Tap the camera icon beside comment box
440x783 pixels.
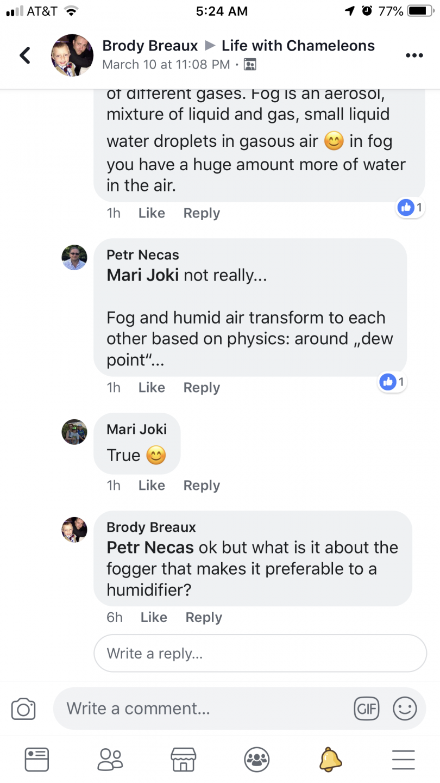23,709
